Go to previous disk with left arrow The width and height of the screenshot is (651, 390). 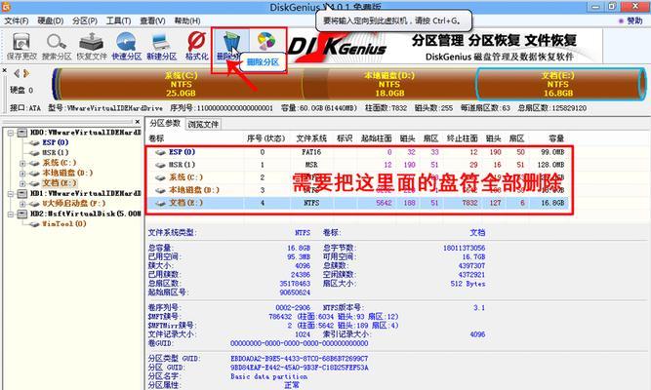pos(17,74)
